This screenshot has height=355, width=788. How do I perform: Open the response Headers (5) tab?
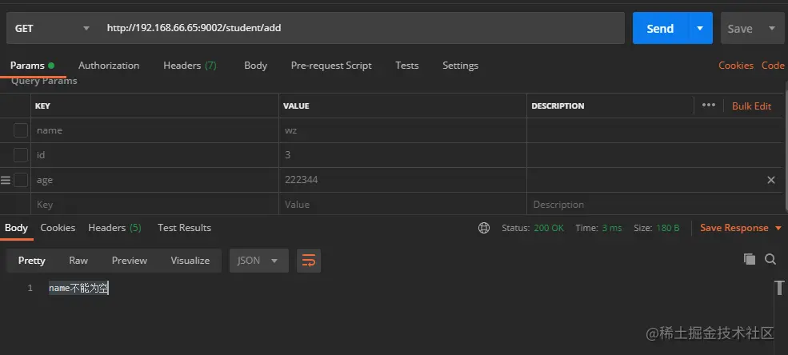click(114, 228)
